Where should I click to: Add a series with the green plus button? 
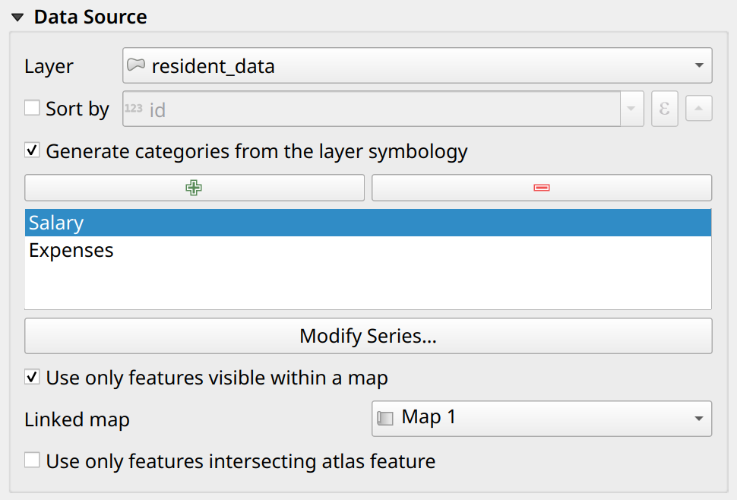point(194,188)
